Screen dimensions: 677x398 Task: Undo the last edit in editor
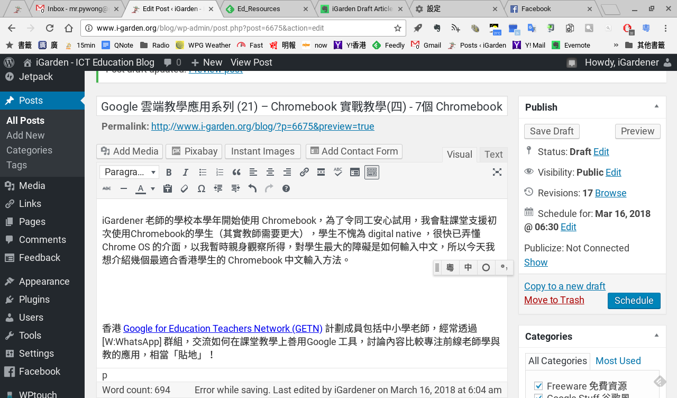click(252, 188)
